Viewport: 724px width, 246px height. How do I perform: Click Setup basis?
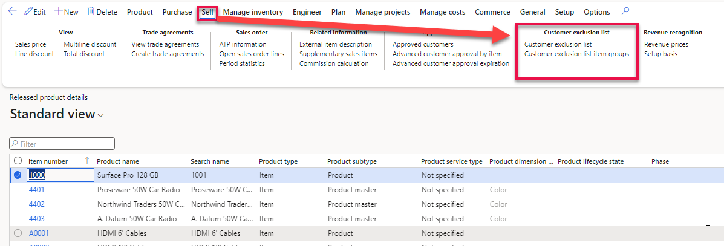pos(660,54)
